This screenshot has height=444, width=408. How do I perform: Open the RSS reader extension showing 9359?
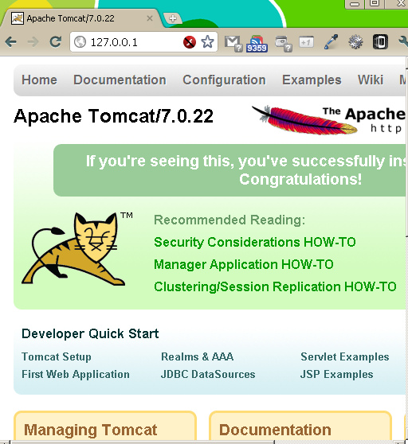(x=257, y=44)
